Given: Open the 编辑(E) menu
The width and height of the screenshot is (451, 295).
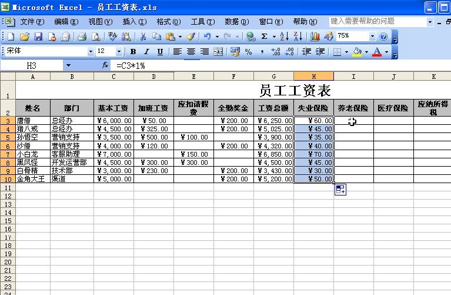Looking at the screenshot, I should (66, 22).
